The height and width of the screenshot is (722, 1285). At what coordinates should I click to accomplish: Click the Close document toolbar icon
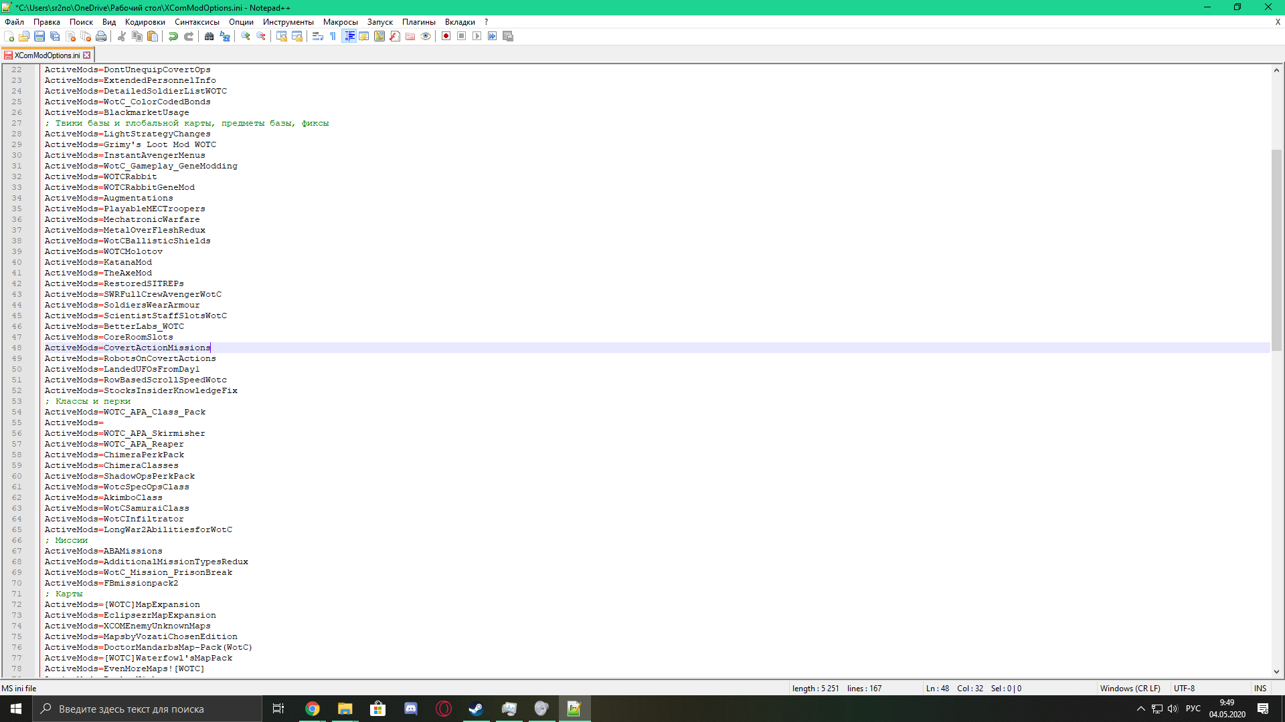(x=70, y=36)
